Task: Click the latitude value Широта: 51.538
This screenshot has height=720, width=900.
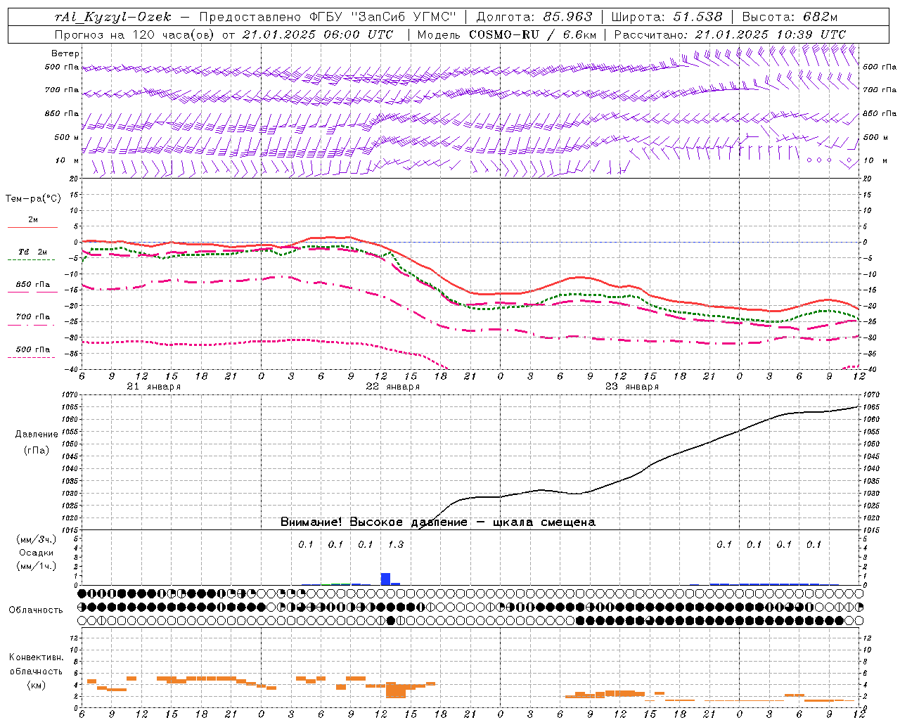Action: coord(667,17)
